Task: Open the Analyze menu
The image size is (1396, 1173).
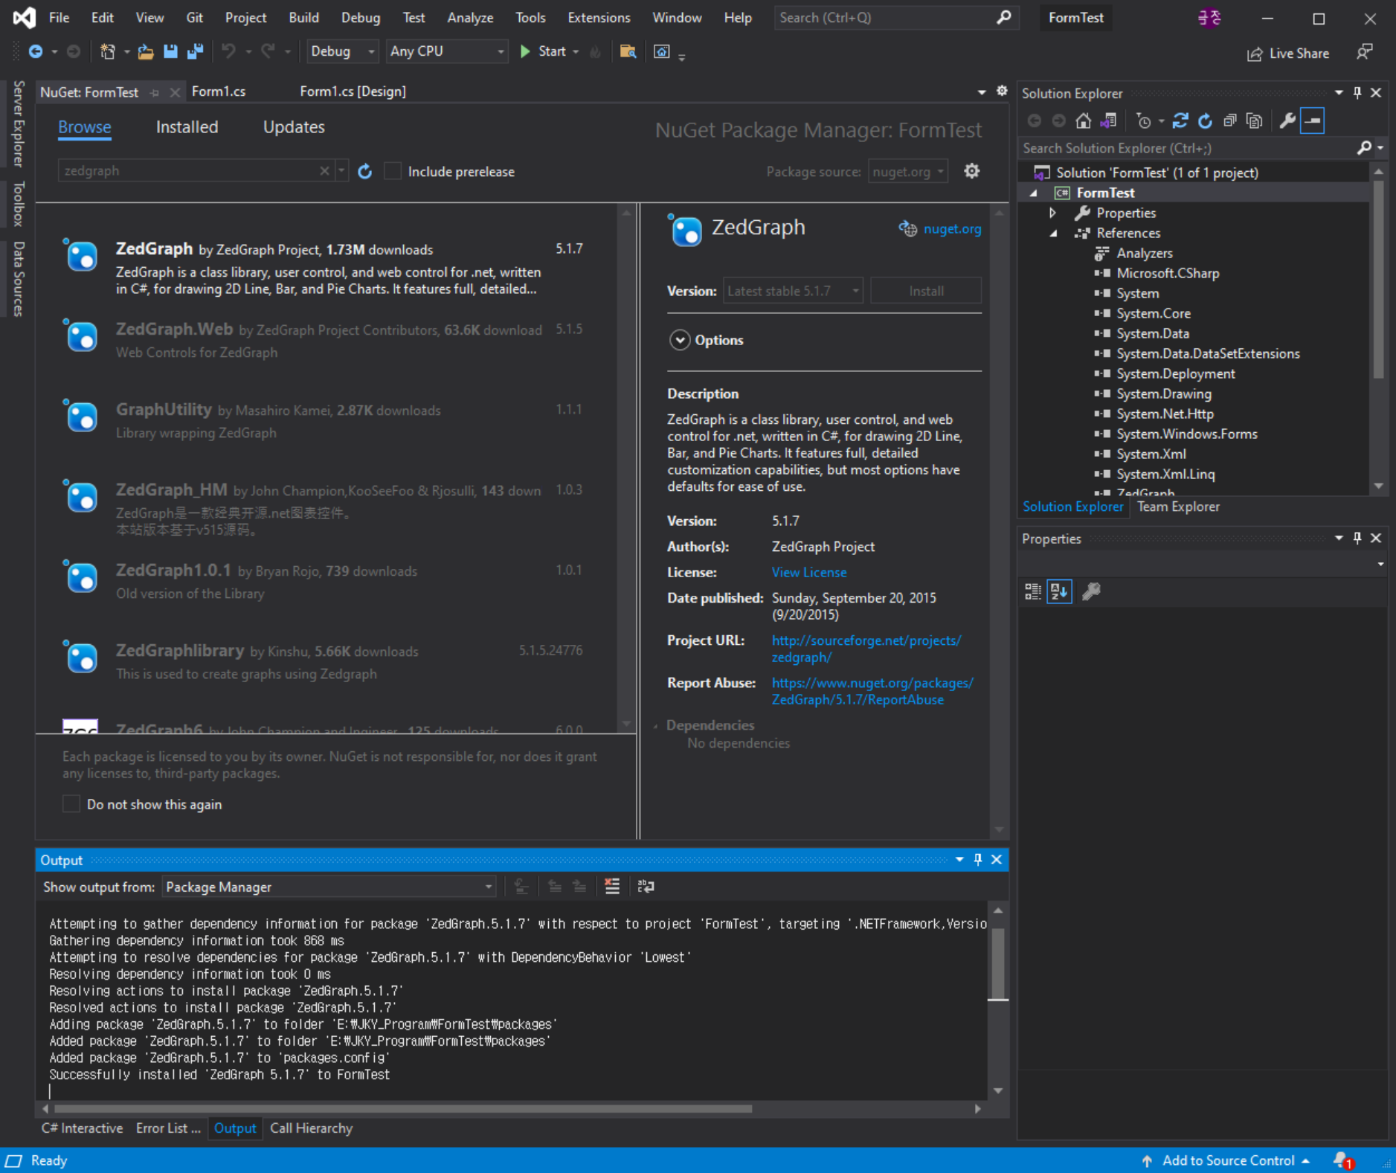Action: point(470,18)
